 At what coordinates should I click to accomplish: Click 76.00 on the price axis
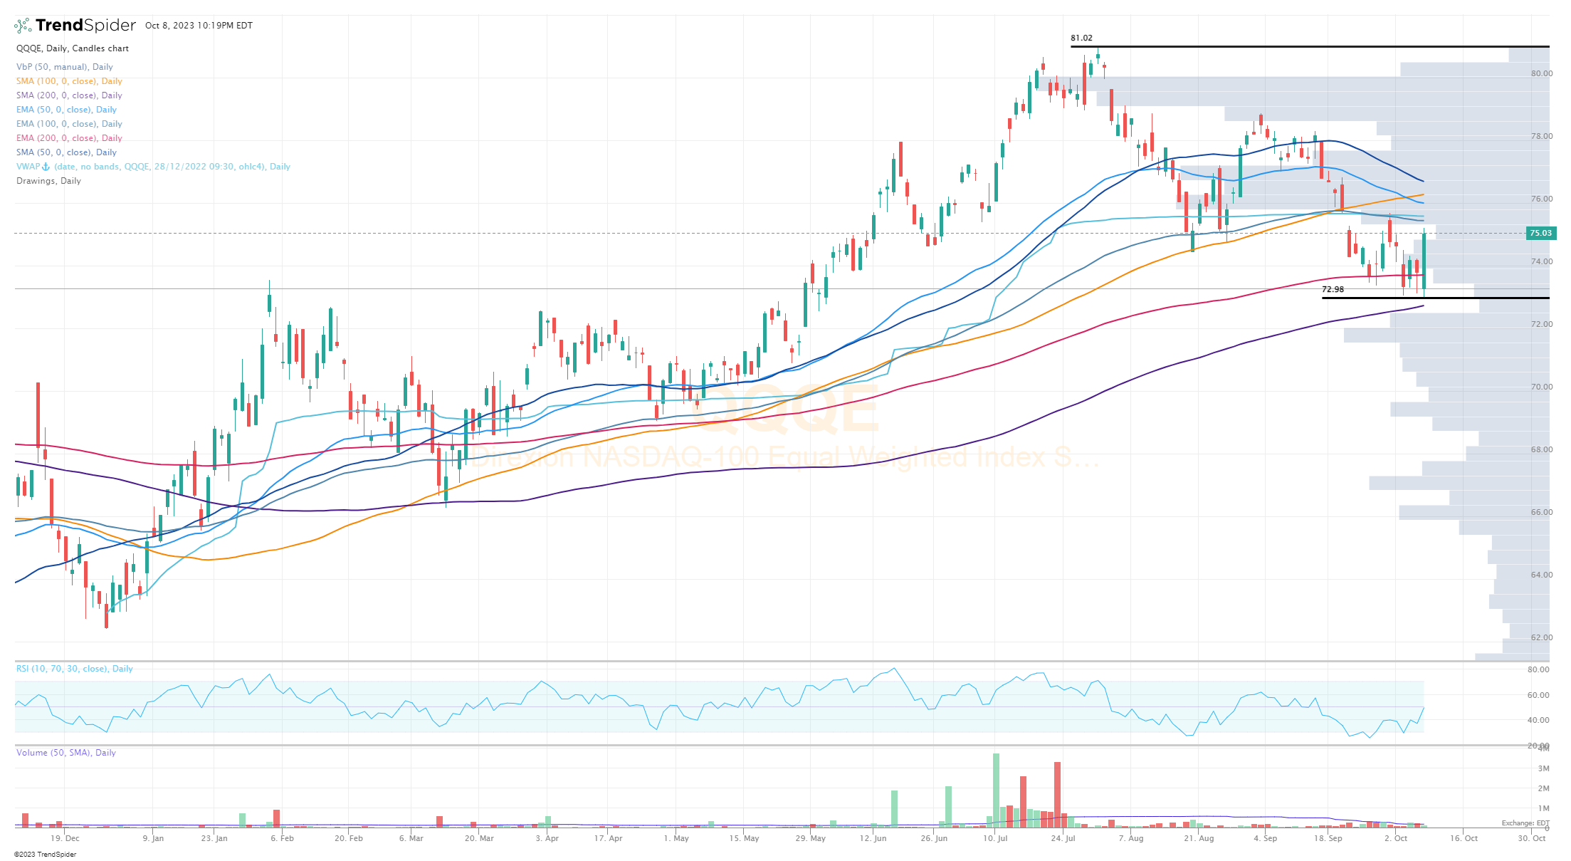(x=1542, y=199)
